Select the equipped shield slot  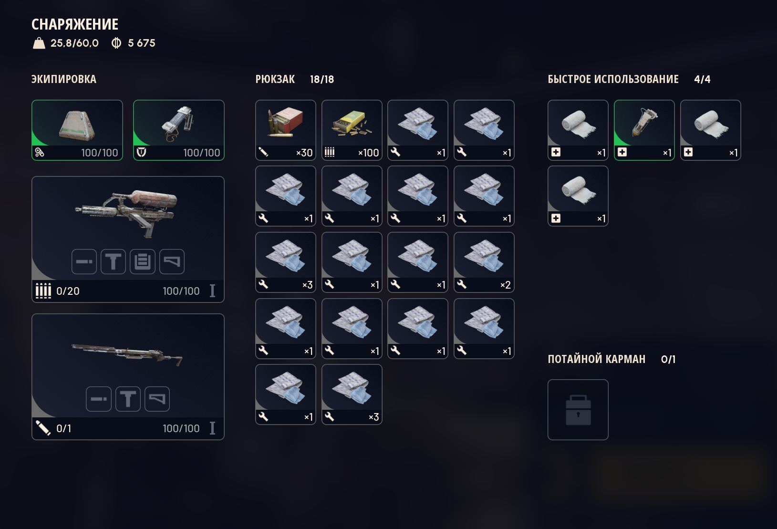(x=179, y=130)
